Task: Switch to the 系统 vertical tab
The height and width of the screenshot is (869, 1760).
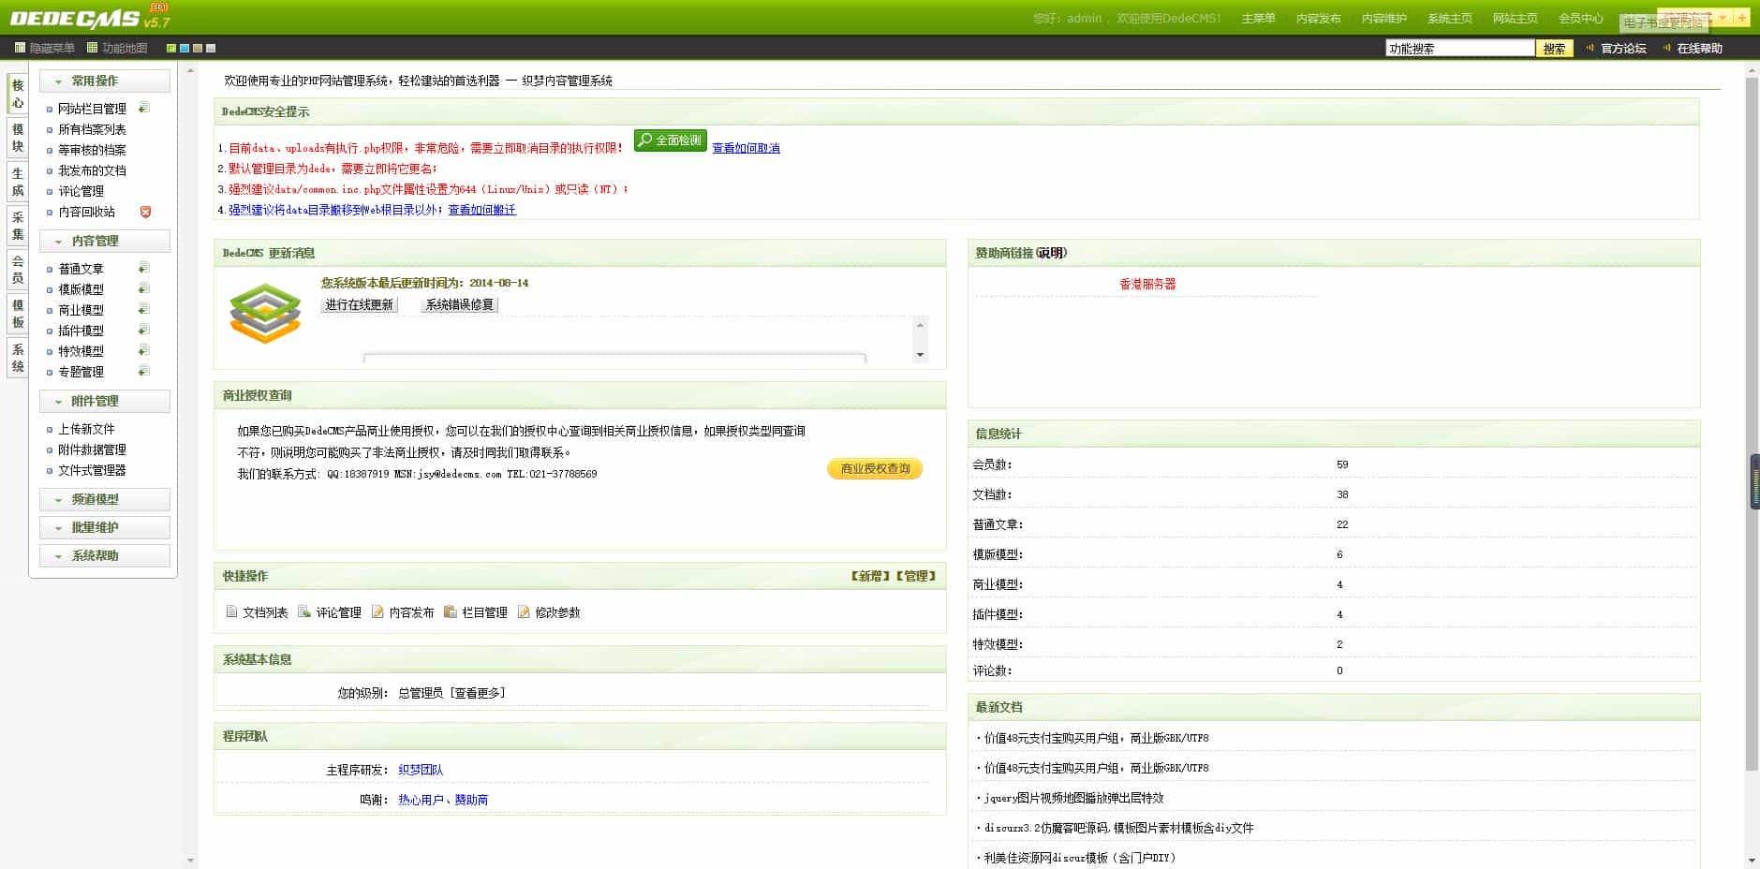Action: 18,357
